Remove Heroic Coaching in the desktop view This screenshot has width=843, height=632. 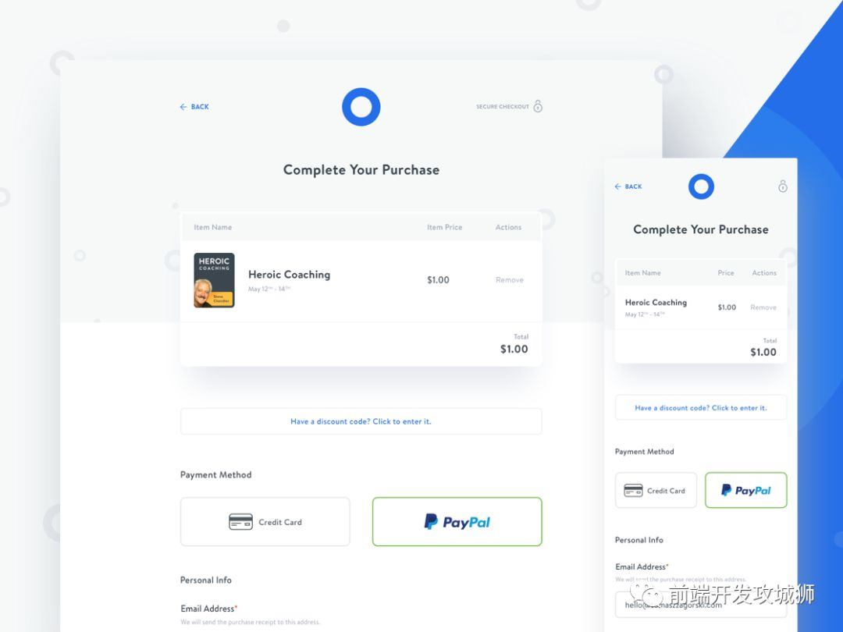tap(510, 280)
